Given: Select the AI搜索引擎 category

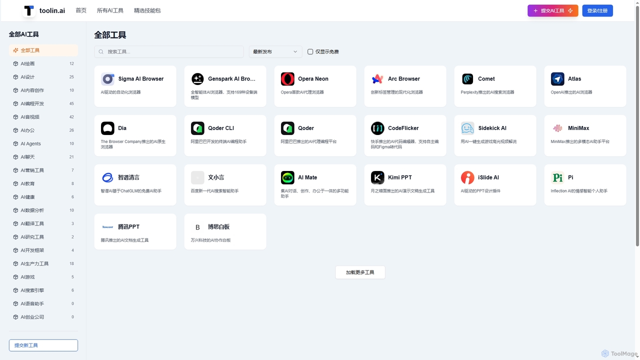Looking at the screenshot, I should click(43, 290).
